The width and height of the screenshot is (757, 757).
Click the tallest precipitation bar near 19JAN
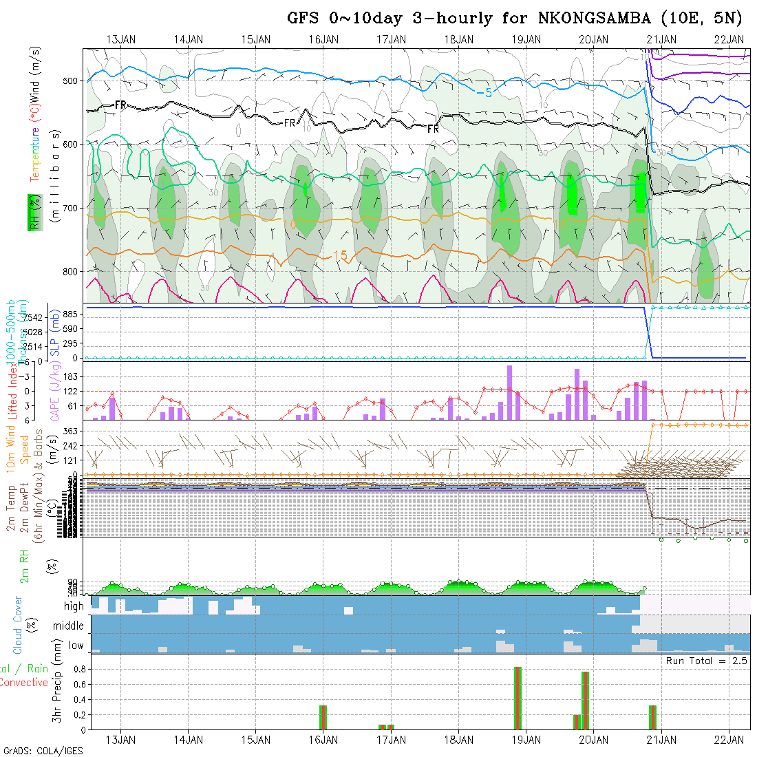click(518, 698)
